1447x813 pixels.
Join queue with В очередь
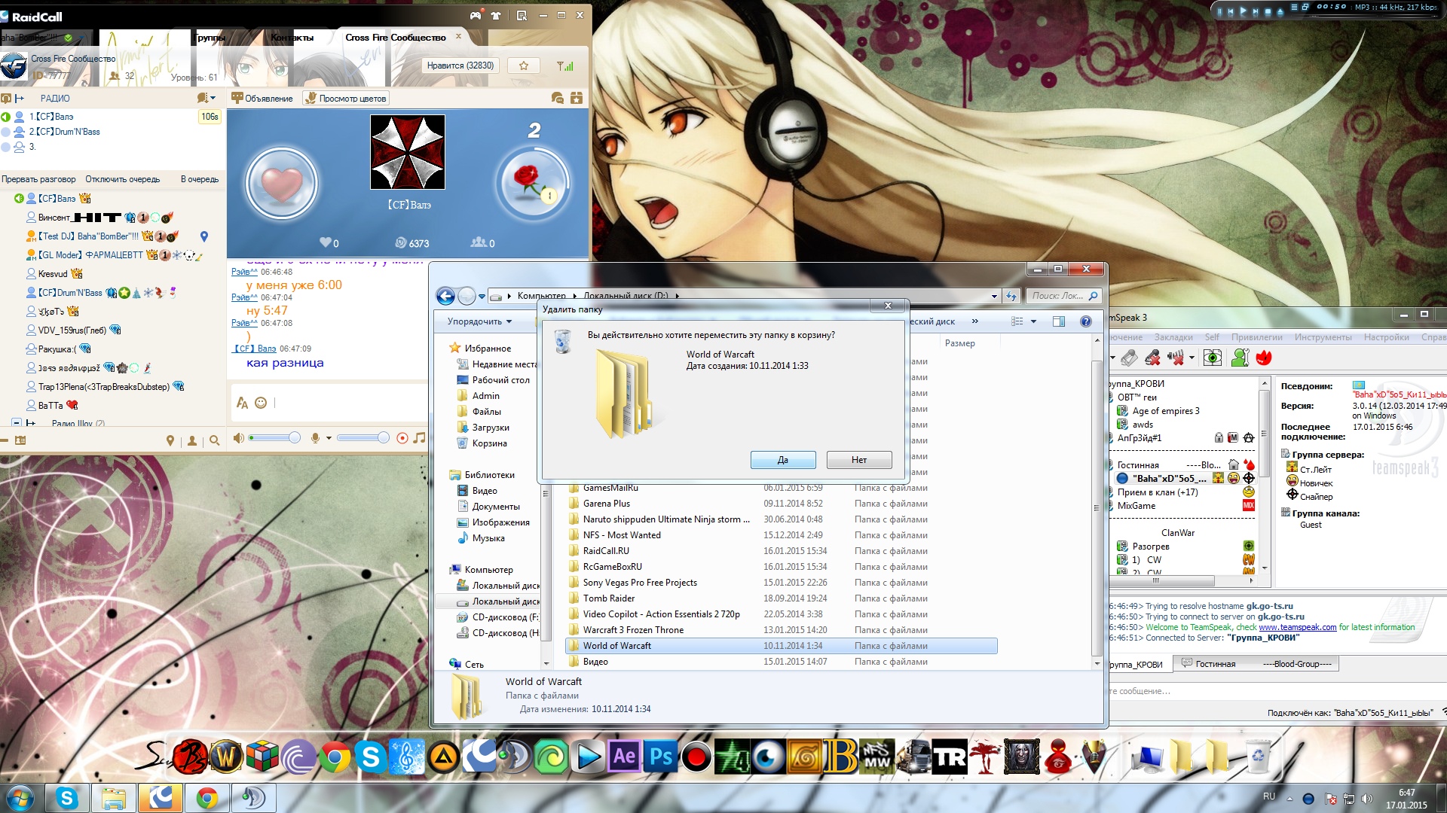click(x=200, y=179)
